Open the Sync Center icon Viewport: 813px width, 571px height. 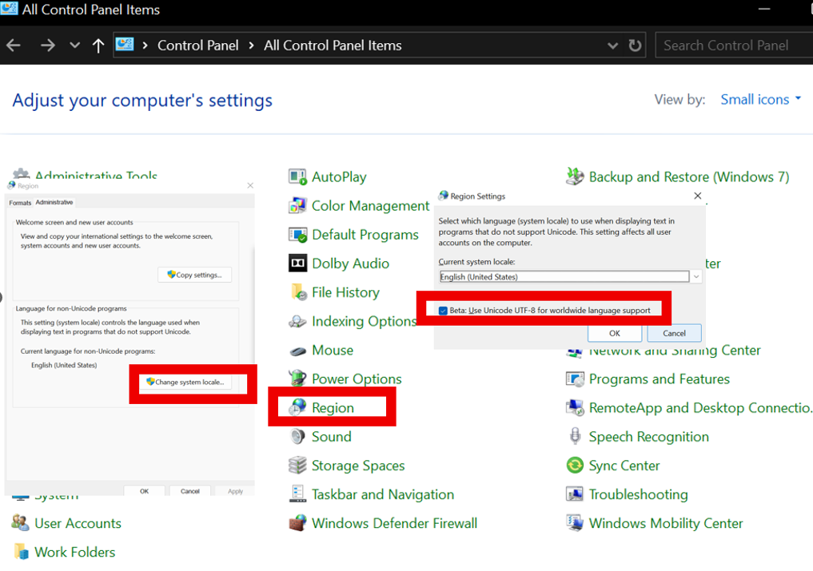point(575,466)
